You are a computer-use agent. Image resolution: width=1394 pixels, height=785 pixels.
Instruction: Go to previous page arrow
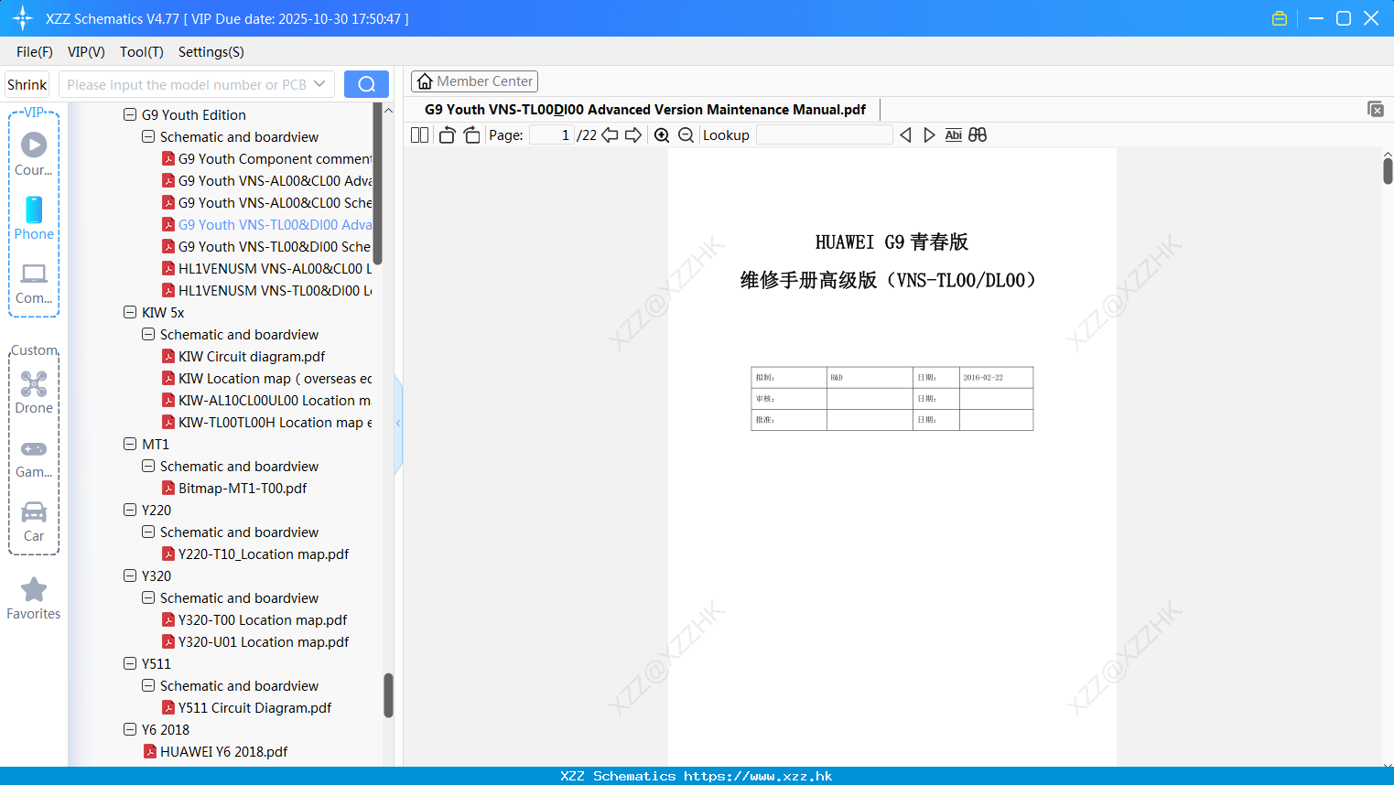click(610, 134)
